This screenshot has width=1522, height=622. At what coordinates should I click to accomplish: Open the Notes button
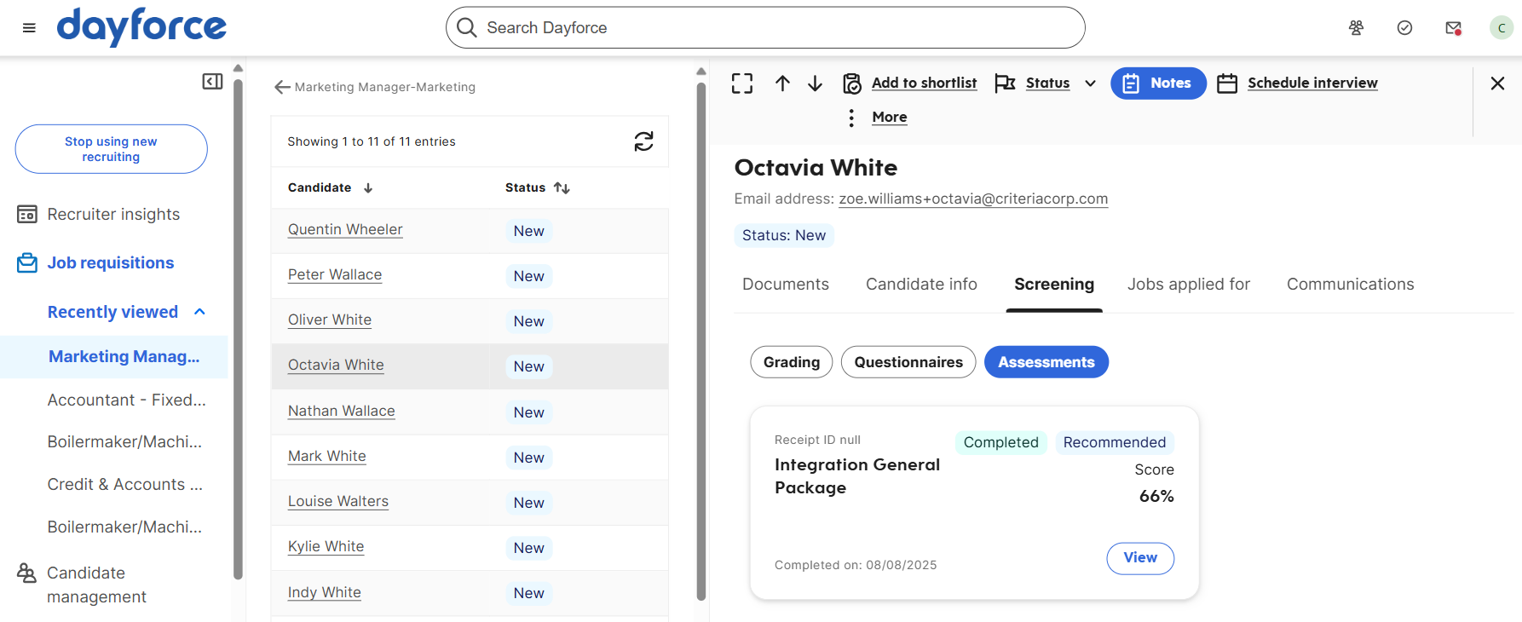(1158, 84)
